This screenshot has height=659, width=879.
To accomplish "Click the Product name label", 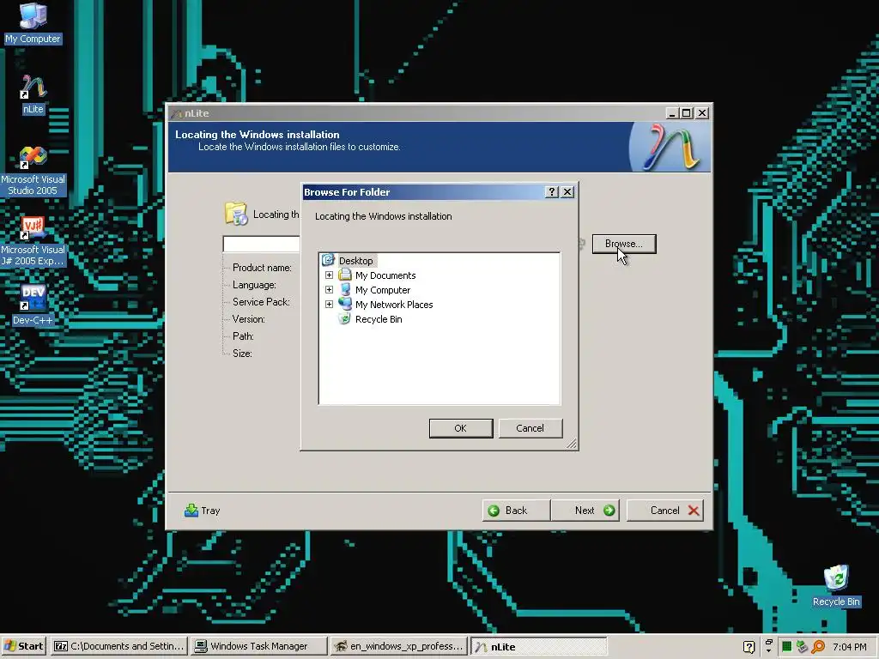I will 262,268.
